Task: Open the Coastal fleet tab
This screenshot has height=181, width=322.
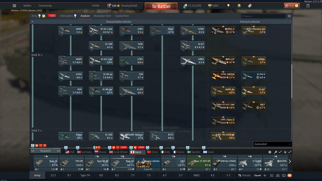Action: 122,16
